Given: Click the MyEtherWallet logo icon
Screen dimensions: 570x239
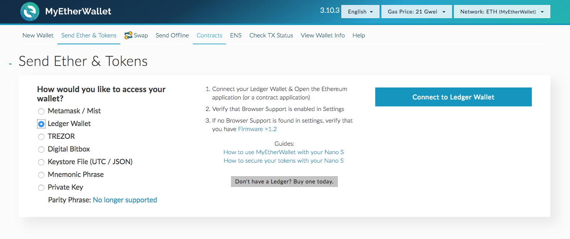Looking at the screenshot, I should 30,12.
